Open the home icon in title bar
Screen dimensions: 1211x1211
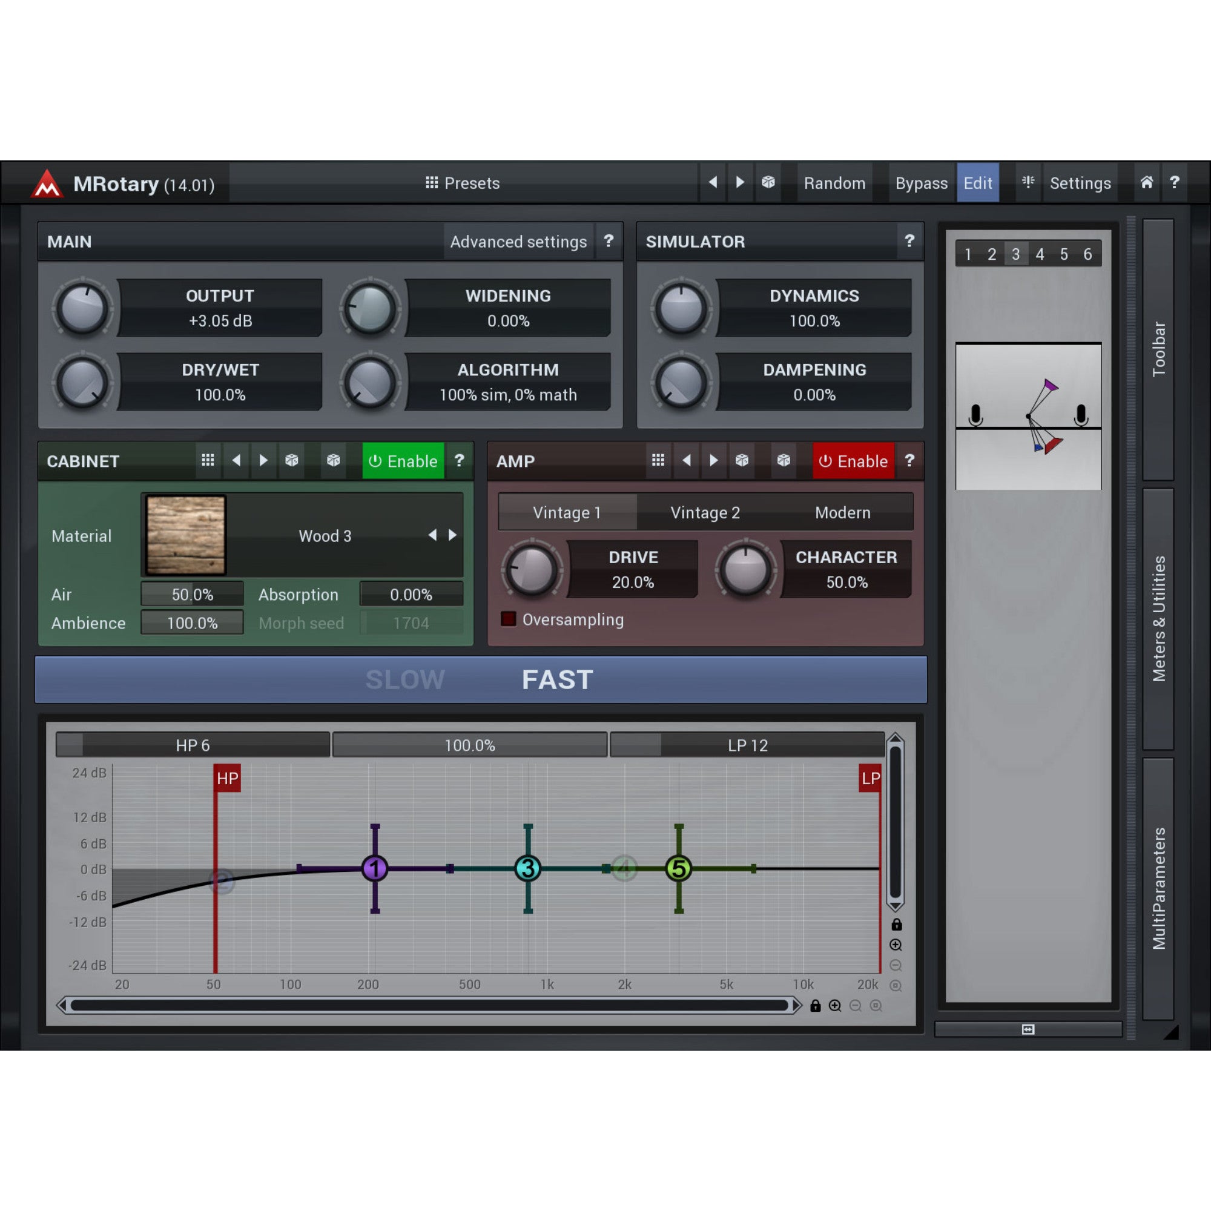(1146, 182)
